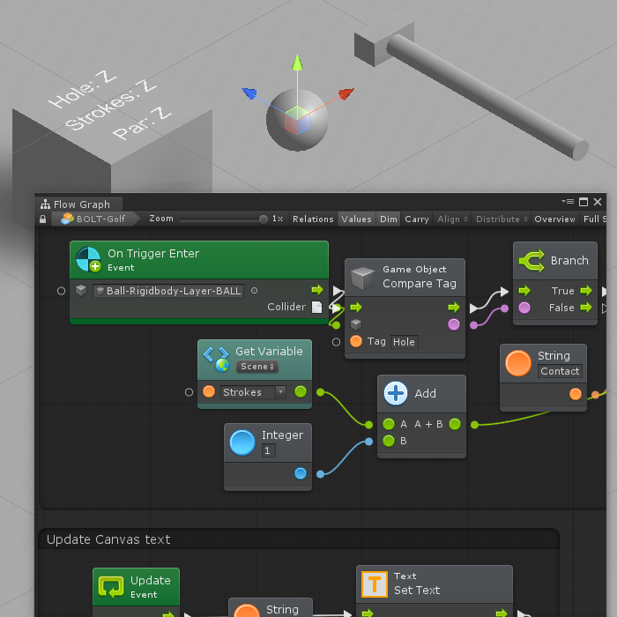Image resolution: width=617 pixels, height=617 pixels.
Task: Click the Hole: Z text in scene
Action: (83, 89)
